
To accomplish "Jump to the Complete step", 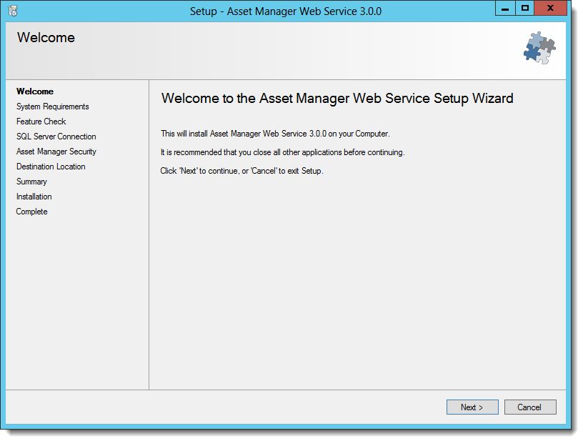I will [31, 212].
